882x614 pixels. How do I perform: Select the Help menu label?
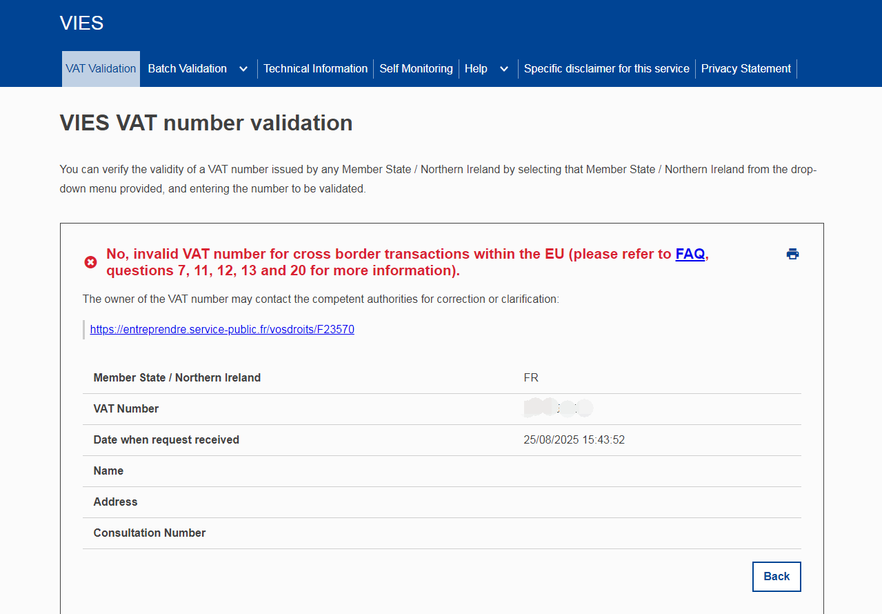coord(476,69)
